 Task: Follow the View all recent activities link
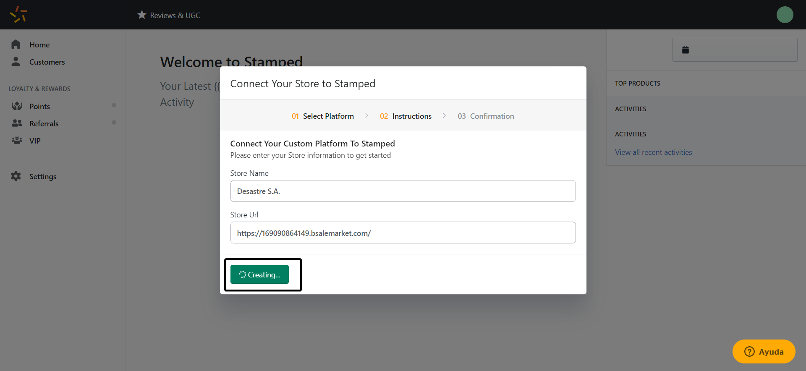(653, 152)
